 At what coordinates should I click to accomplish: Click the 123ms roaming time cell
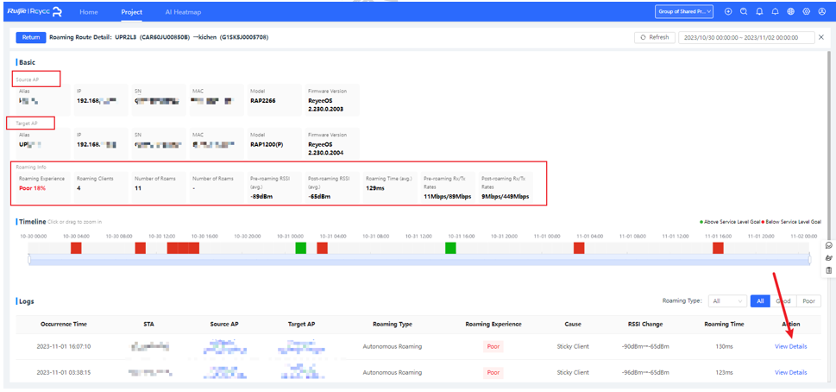pyautogui.click(x=724, y=373)
